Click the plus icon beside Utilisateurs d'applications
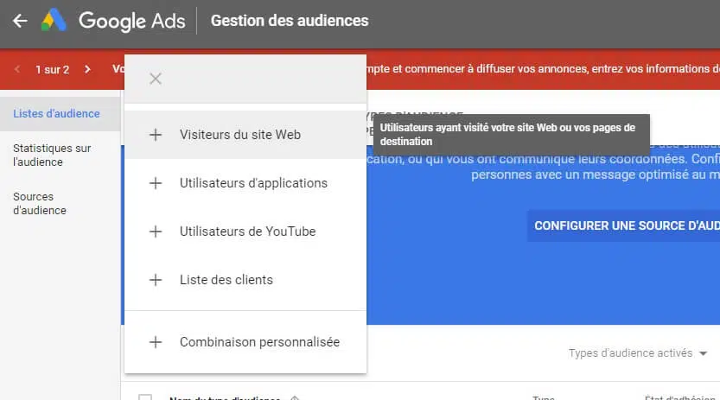Screen dimensions: 720x400 (x=156, y=183)
